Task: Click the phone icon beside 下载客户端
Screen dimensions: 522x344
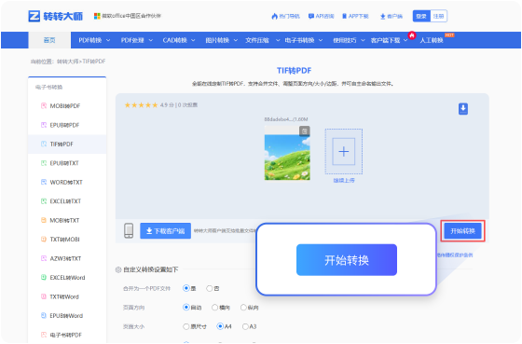Action: [x=129, y=230]
